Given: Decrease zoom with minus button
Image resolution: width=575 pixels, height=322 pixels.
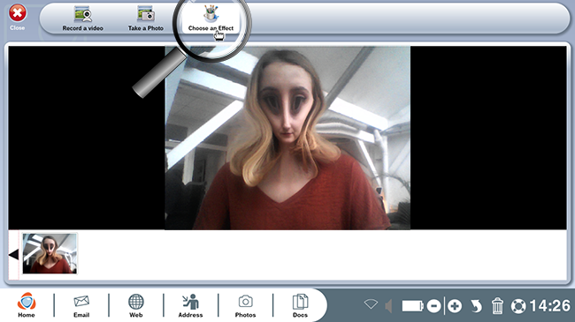Looking at the screenshot, I should [433, 306].
